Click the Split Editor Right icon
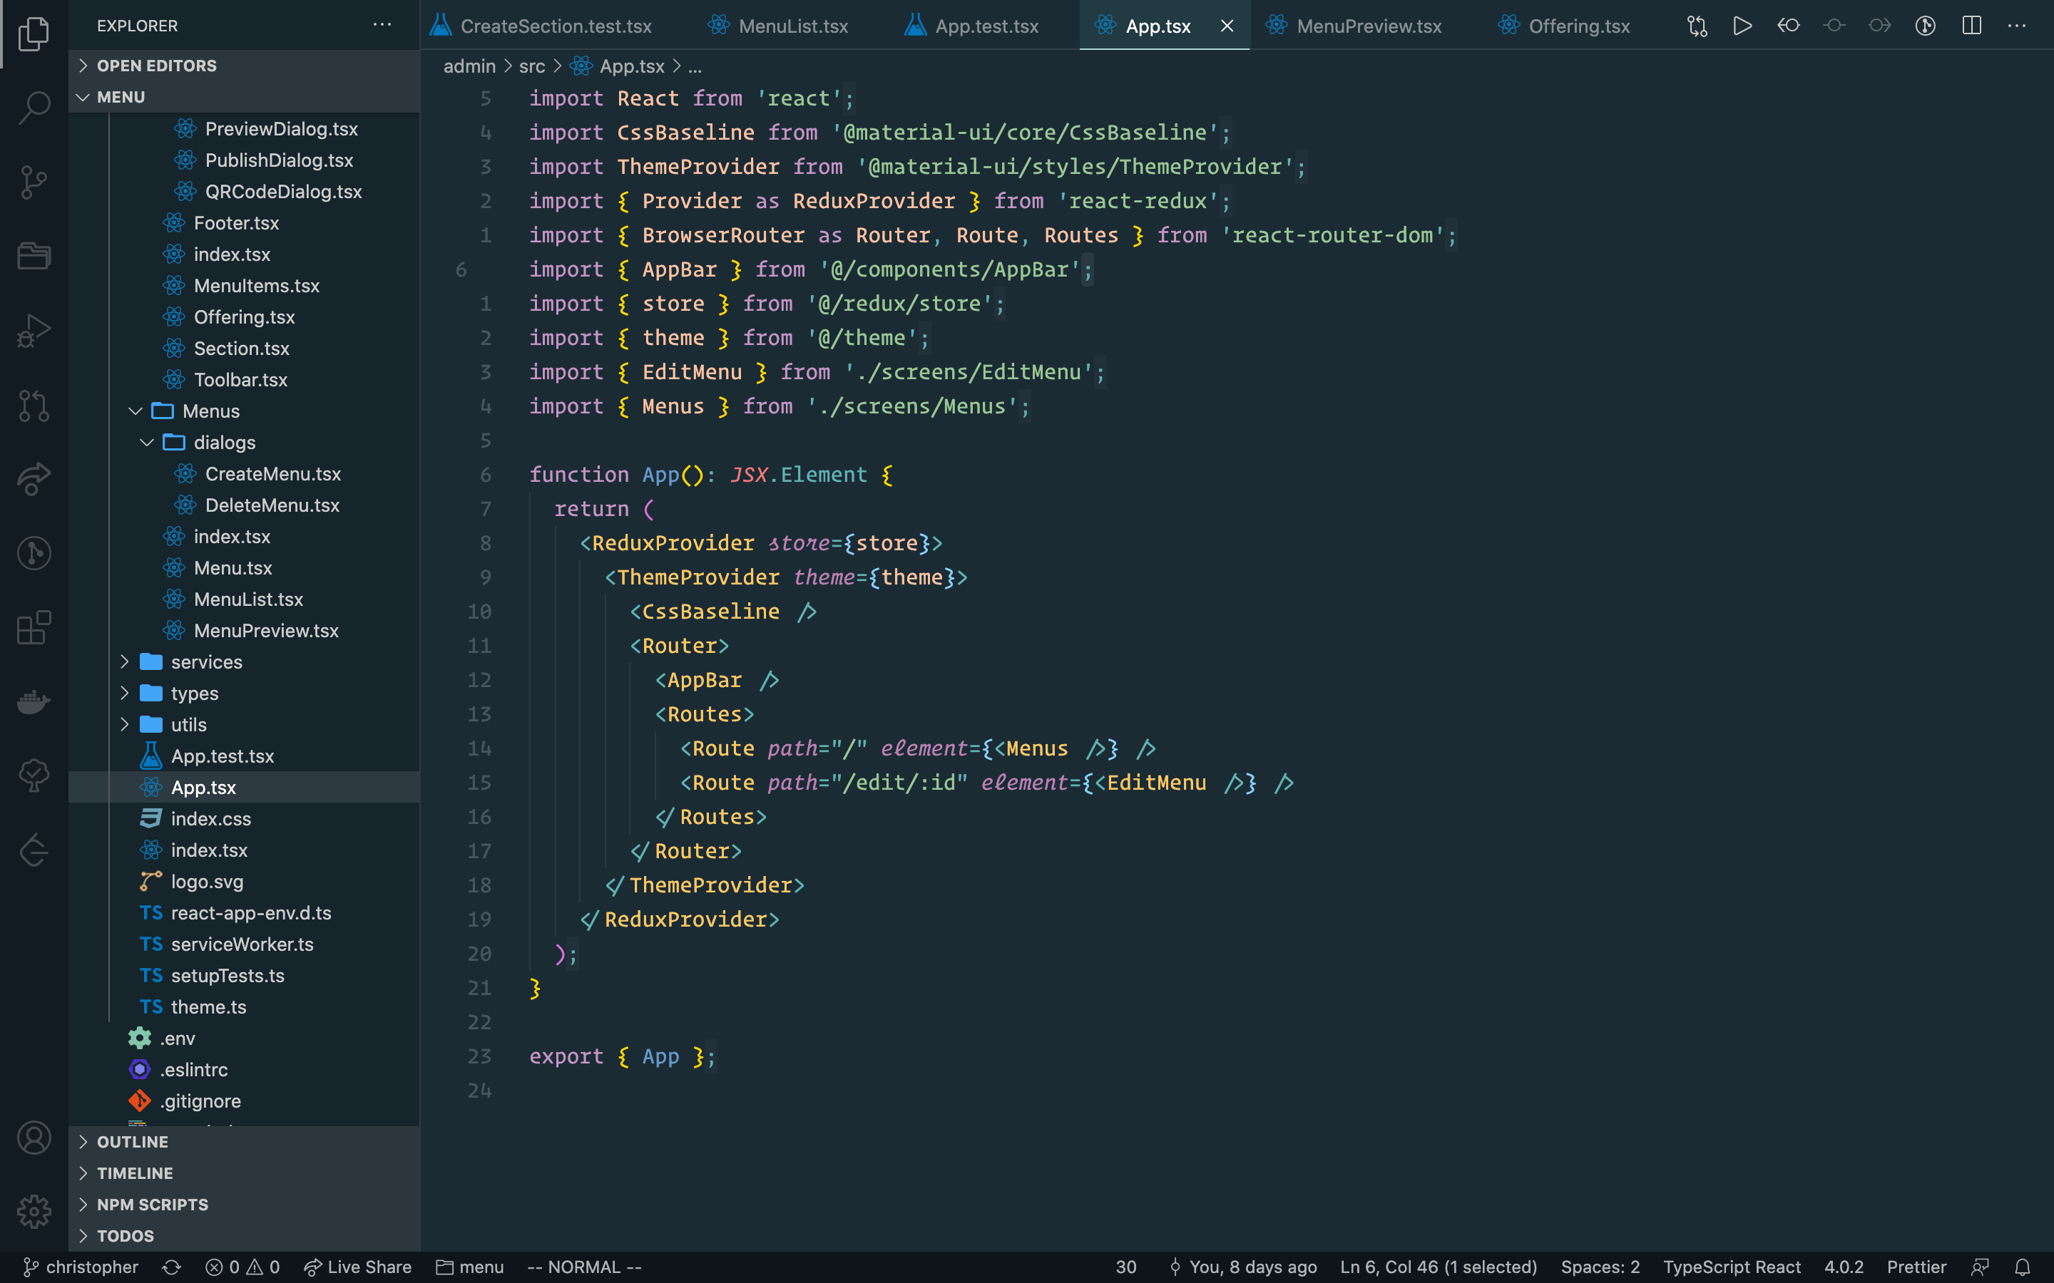The width and height of the screenshot is (2054, 1283). 1972,26
